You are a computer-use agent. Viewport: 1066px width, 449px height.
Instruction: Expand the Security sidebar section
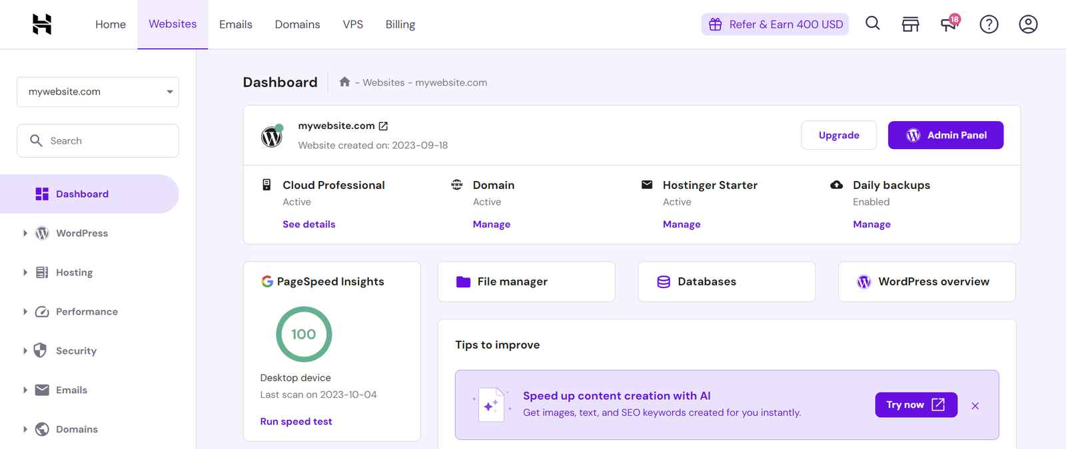pyautogui.click(x=25, y=351)
